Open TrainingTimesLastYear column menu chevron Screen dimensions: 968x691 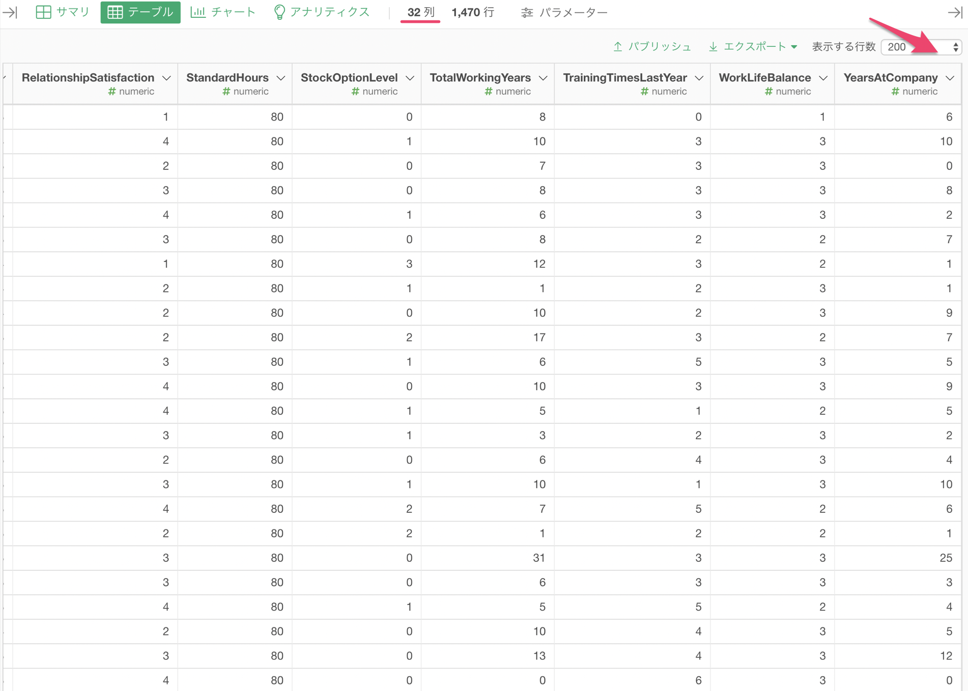[x=699, y=78]
